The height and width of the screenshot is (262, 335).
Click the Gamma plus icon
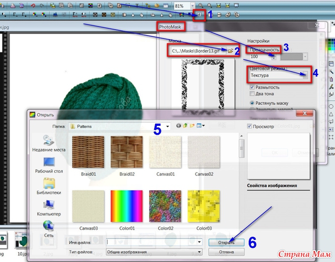tap(24, 15)
